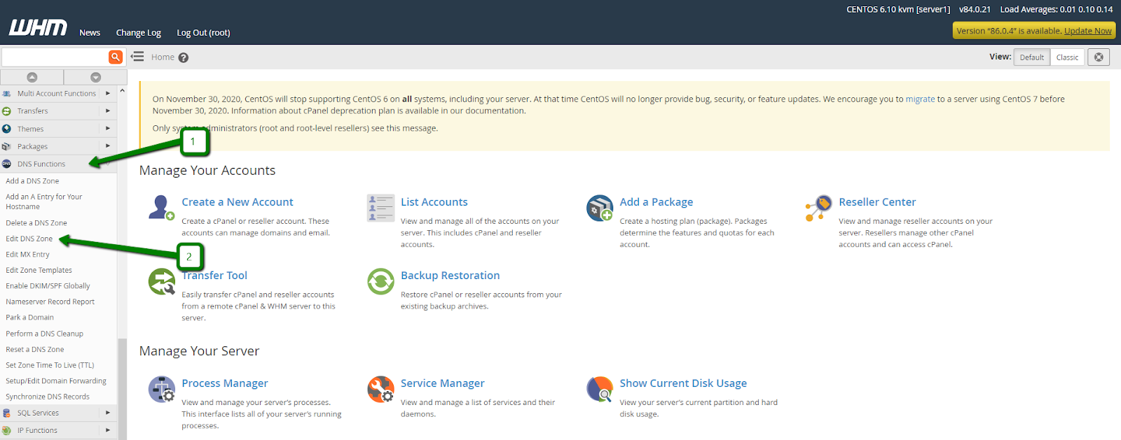Image resolution: width=1121 pixels, height=440 pixels.
Task: Focus the sidebar search input field
Action: 55,57
